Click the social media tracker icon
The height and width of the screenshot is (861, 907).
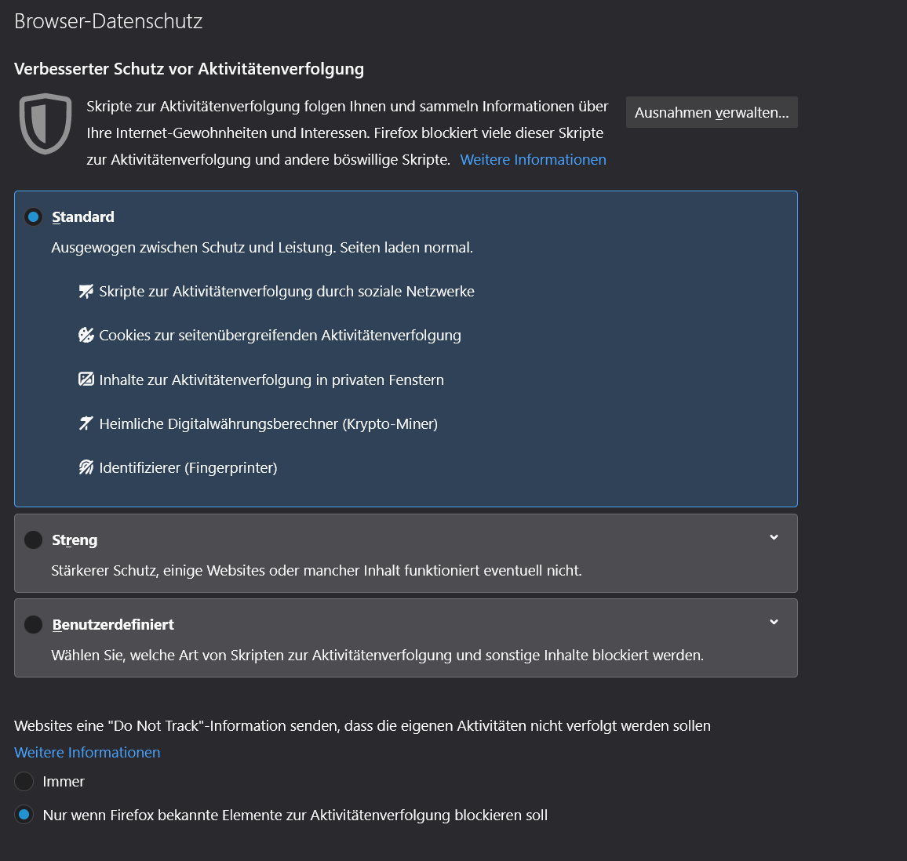[x=86, y=292]
